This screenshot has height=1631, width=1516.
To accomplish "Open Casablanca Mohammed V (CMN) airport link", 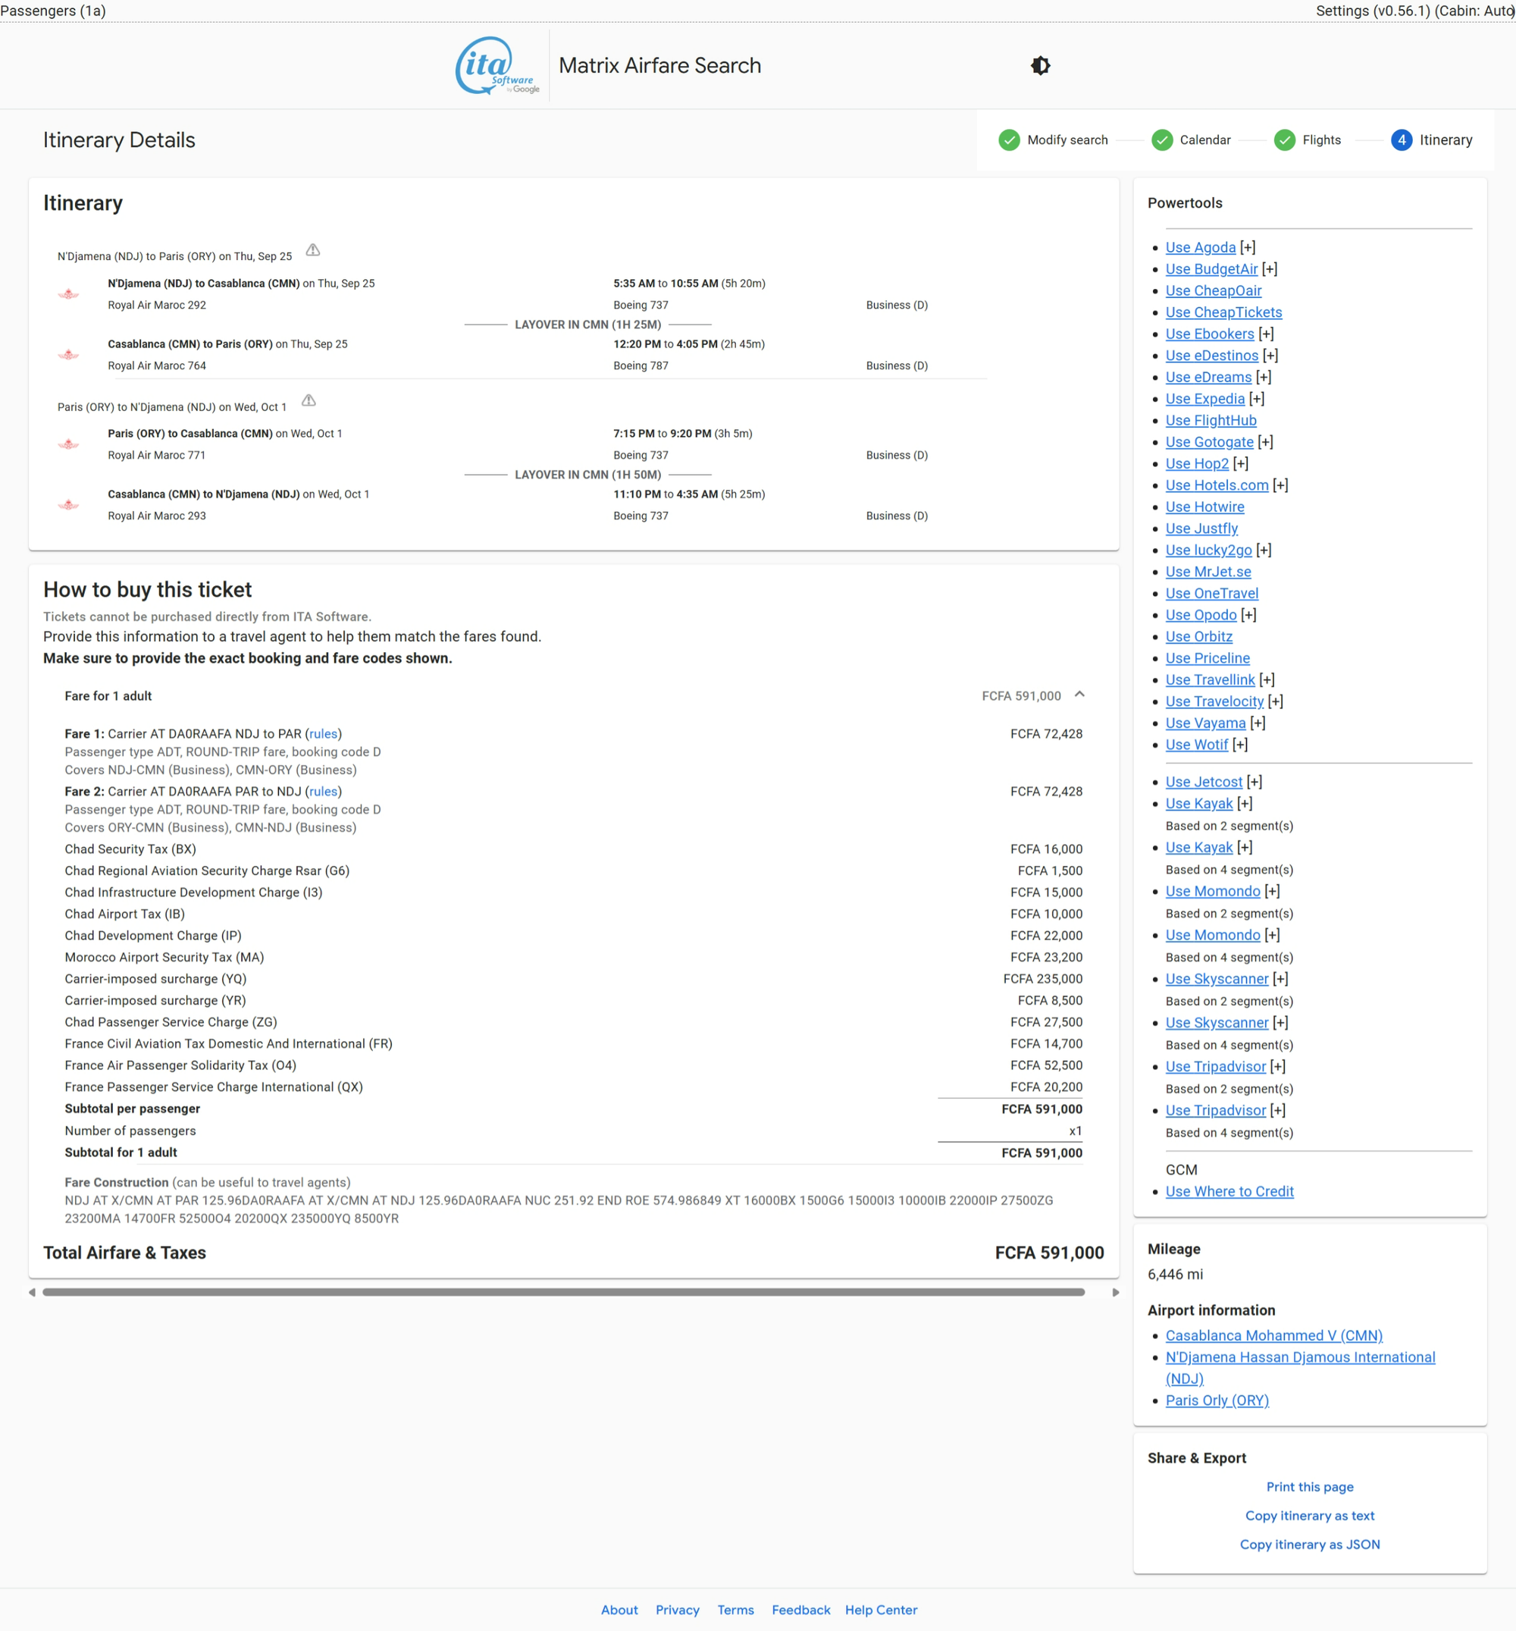I will (1273, 1335).
